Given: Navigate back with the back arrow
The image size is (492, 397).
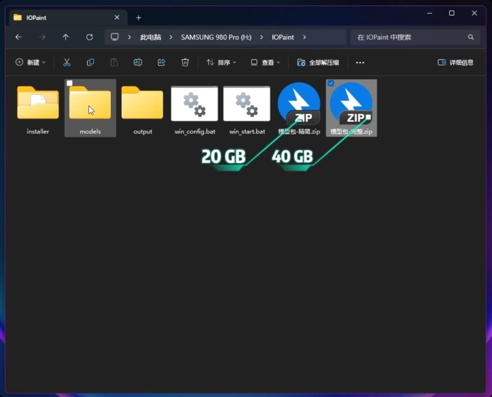Looking at the screenshot, I should pyautogui.click(x=18, y=37).
